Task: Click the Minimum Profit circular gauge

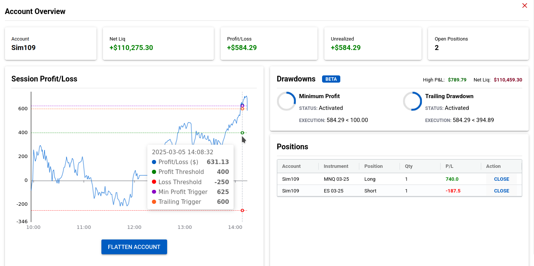Action: pyautogui.click(x=286, y=101)
